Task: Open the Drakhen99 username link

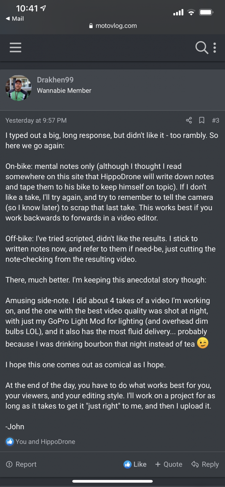Action: (x=55, y=80)
